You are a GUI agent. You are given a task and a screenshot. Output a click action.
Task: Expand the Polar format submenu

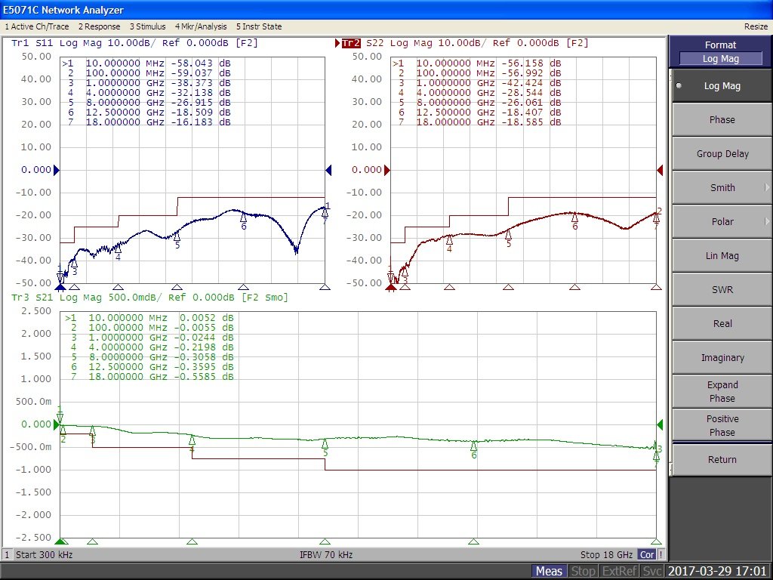[722, 222]
